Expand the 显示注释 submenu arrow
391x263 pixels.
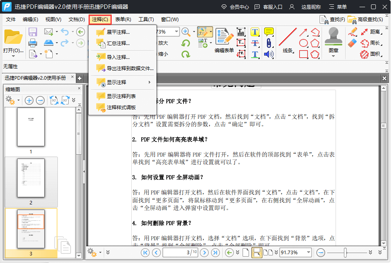click(150, 82)
